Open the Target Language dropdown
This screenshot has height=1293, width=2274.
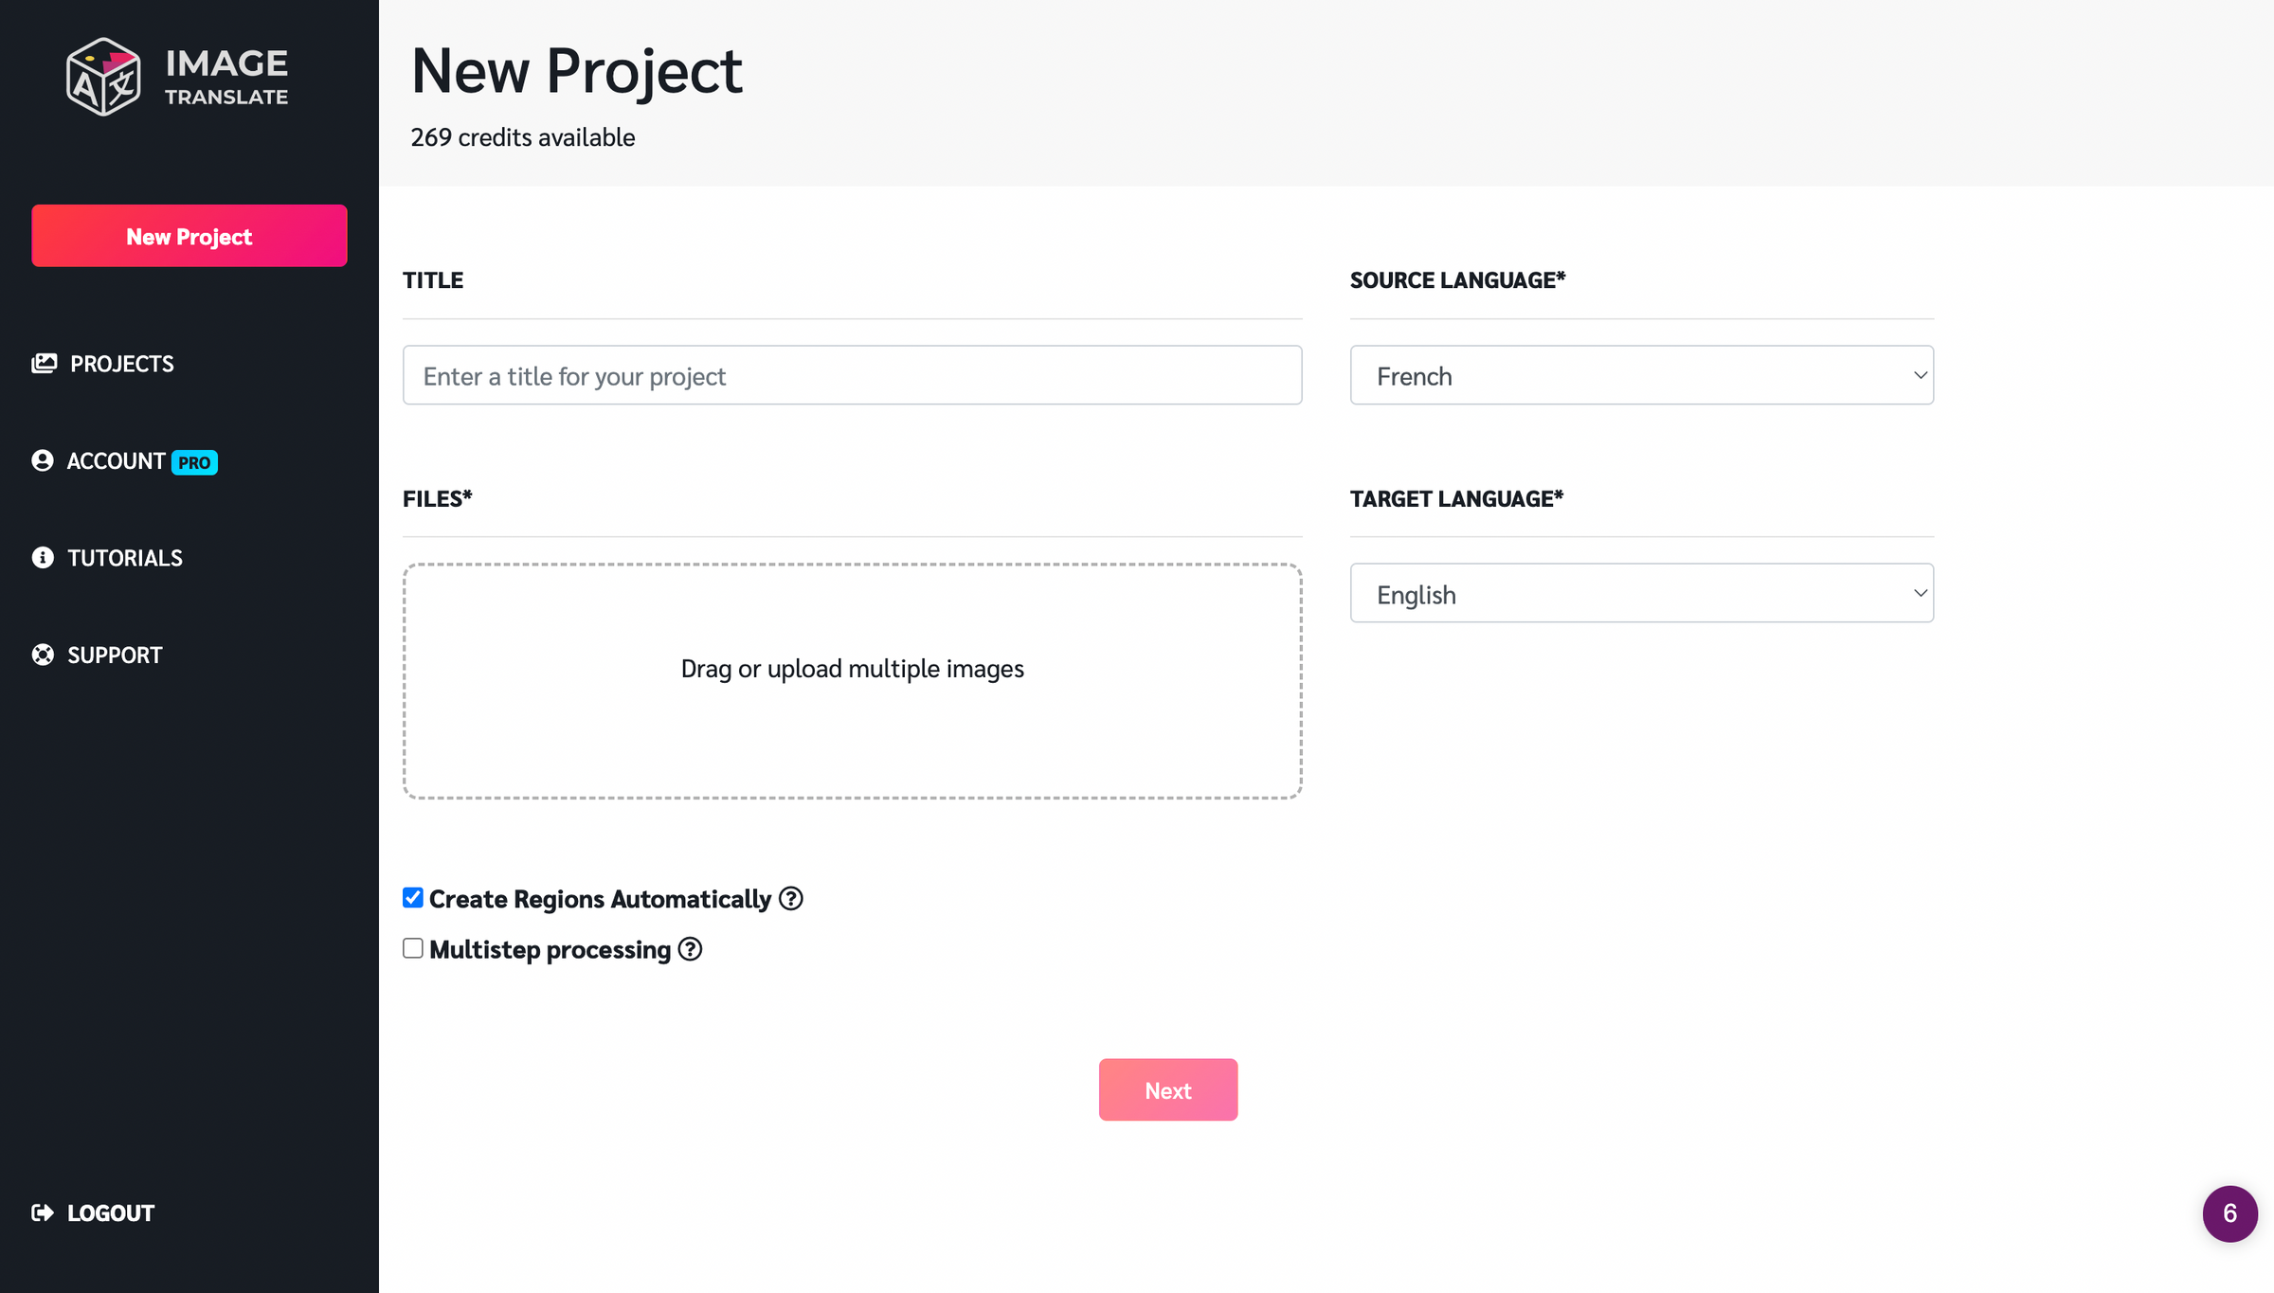pyautogui.click(x=1641, y=593)
